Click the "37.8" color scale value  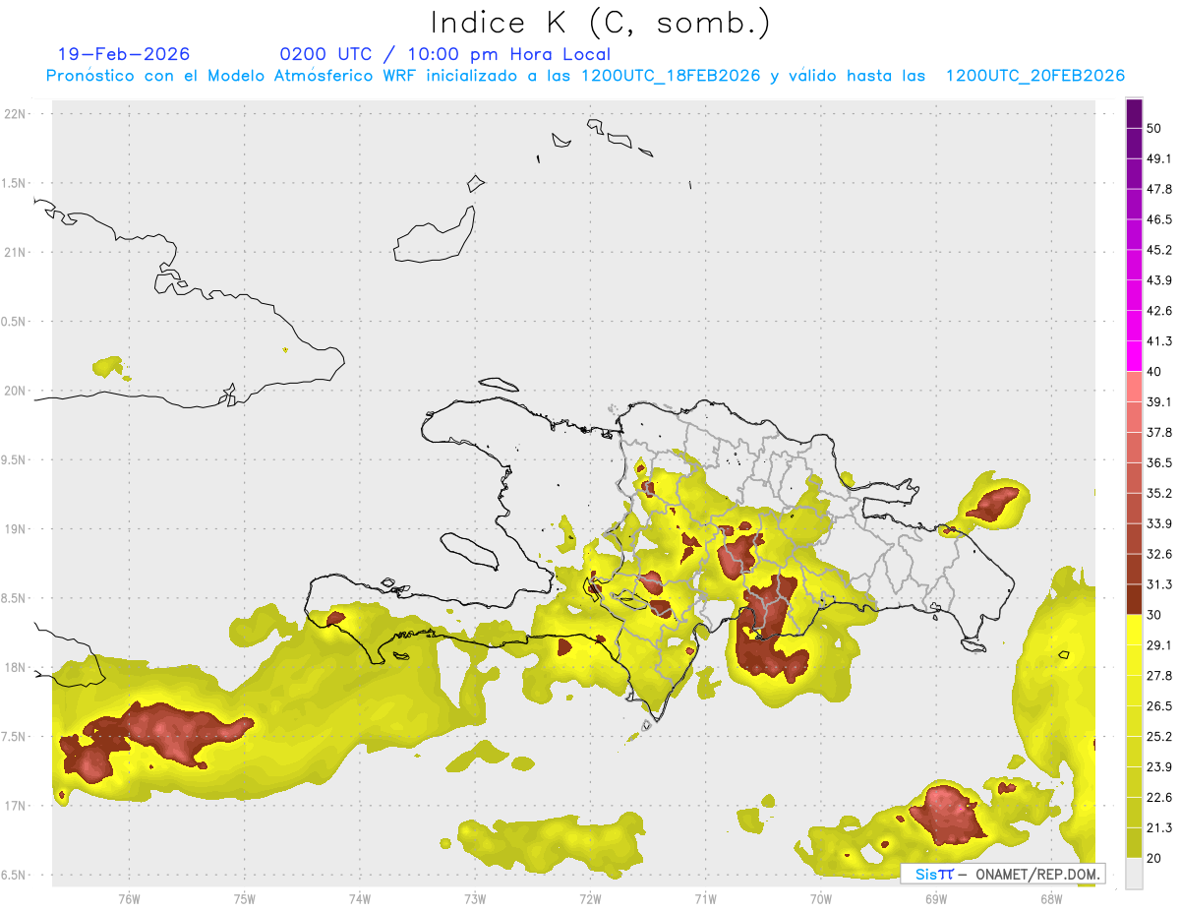coord(1159,432)
